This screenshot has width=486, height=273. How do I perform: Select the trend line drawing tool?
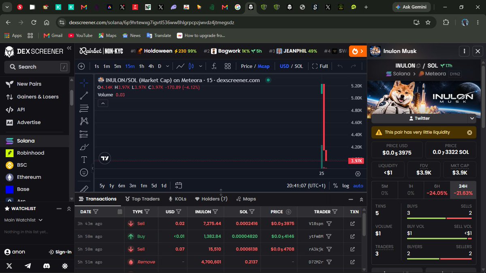coord(84,95)
